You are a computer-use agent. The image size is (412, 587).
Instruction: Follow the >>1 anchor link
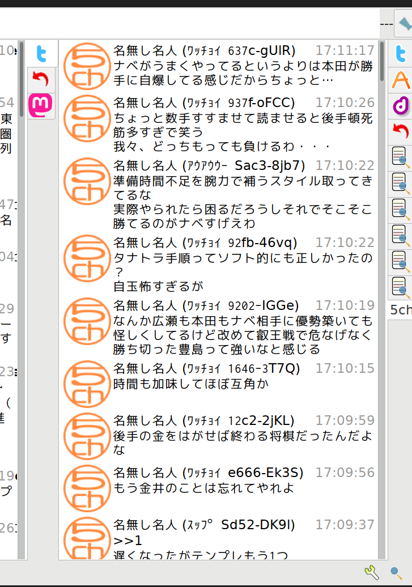[128, 540]
